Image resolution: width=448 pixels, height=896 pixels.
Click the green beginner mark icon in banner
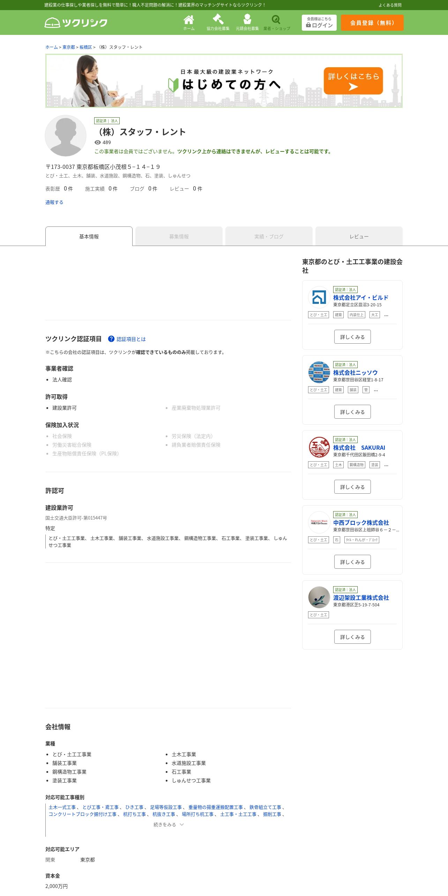pos(173,85)
